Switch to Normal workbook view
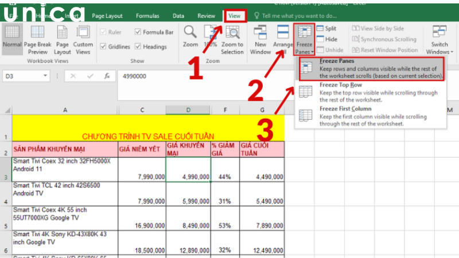Image resolution: width=459 pixels, height=258 pixels. click(x=12, y=39)
